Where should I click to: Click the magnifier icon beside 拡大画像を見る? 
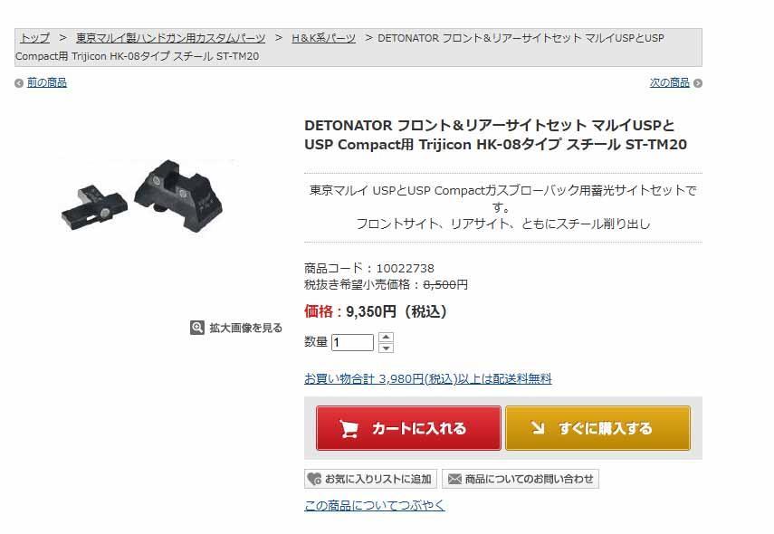(197, 328)
